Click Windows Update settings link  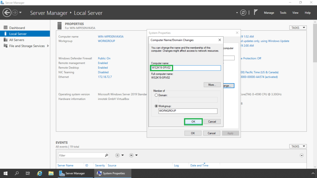click(265, 41)
